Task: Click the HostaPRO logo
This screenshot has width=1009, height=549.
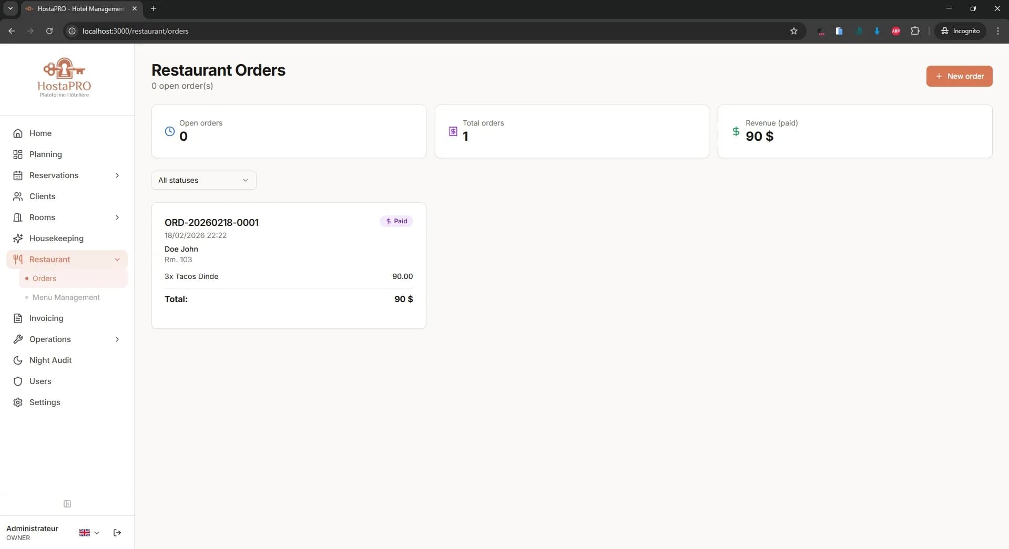Action: click(x=64, y=77)
